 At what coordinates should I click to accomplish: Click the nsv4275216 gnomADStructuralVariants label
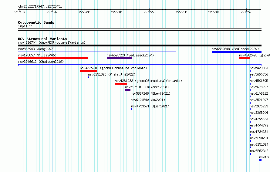click(x=113, y=68)
